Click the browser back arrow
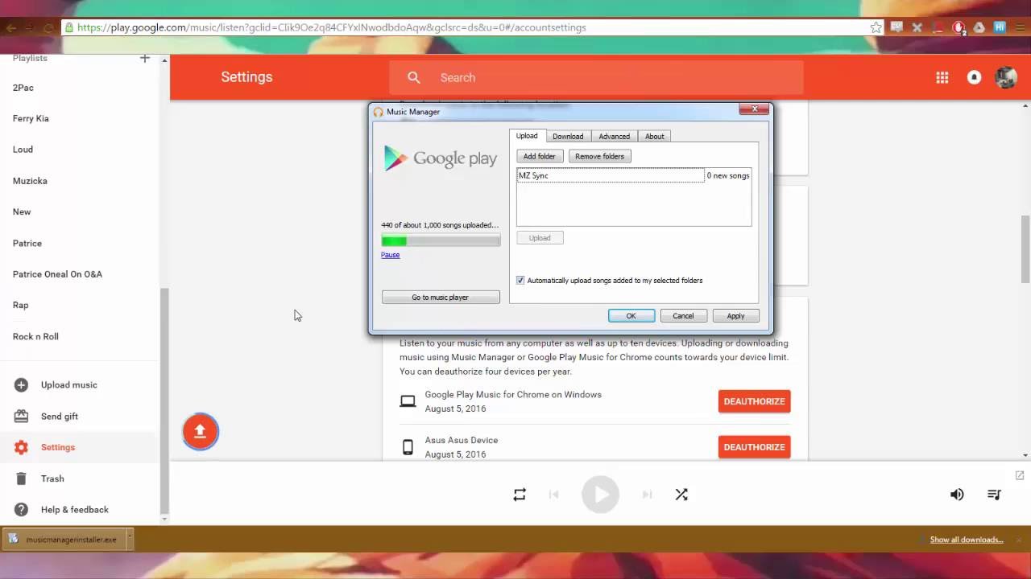The image size is (1031, 579). [x=10, y=27]
